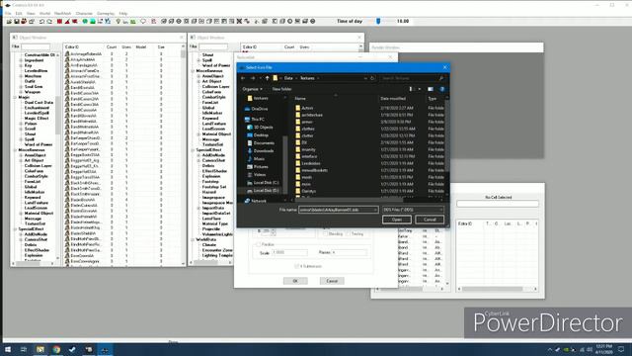This screenshot has height=356, width=632.
Task: Expand Potion node in left Object Window
Action: pos(21,124)
